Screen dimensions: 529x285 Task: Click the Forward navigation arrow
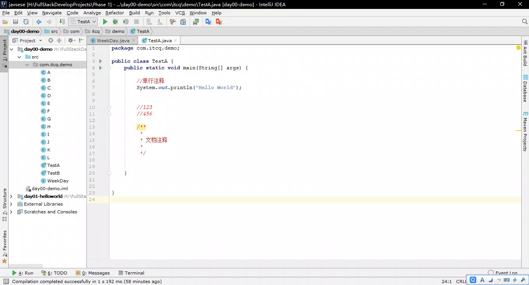coord(49,22)
